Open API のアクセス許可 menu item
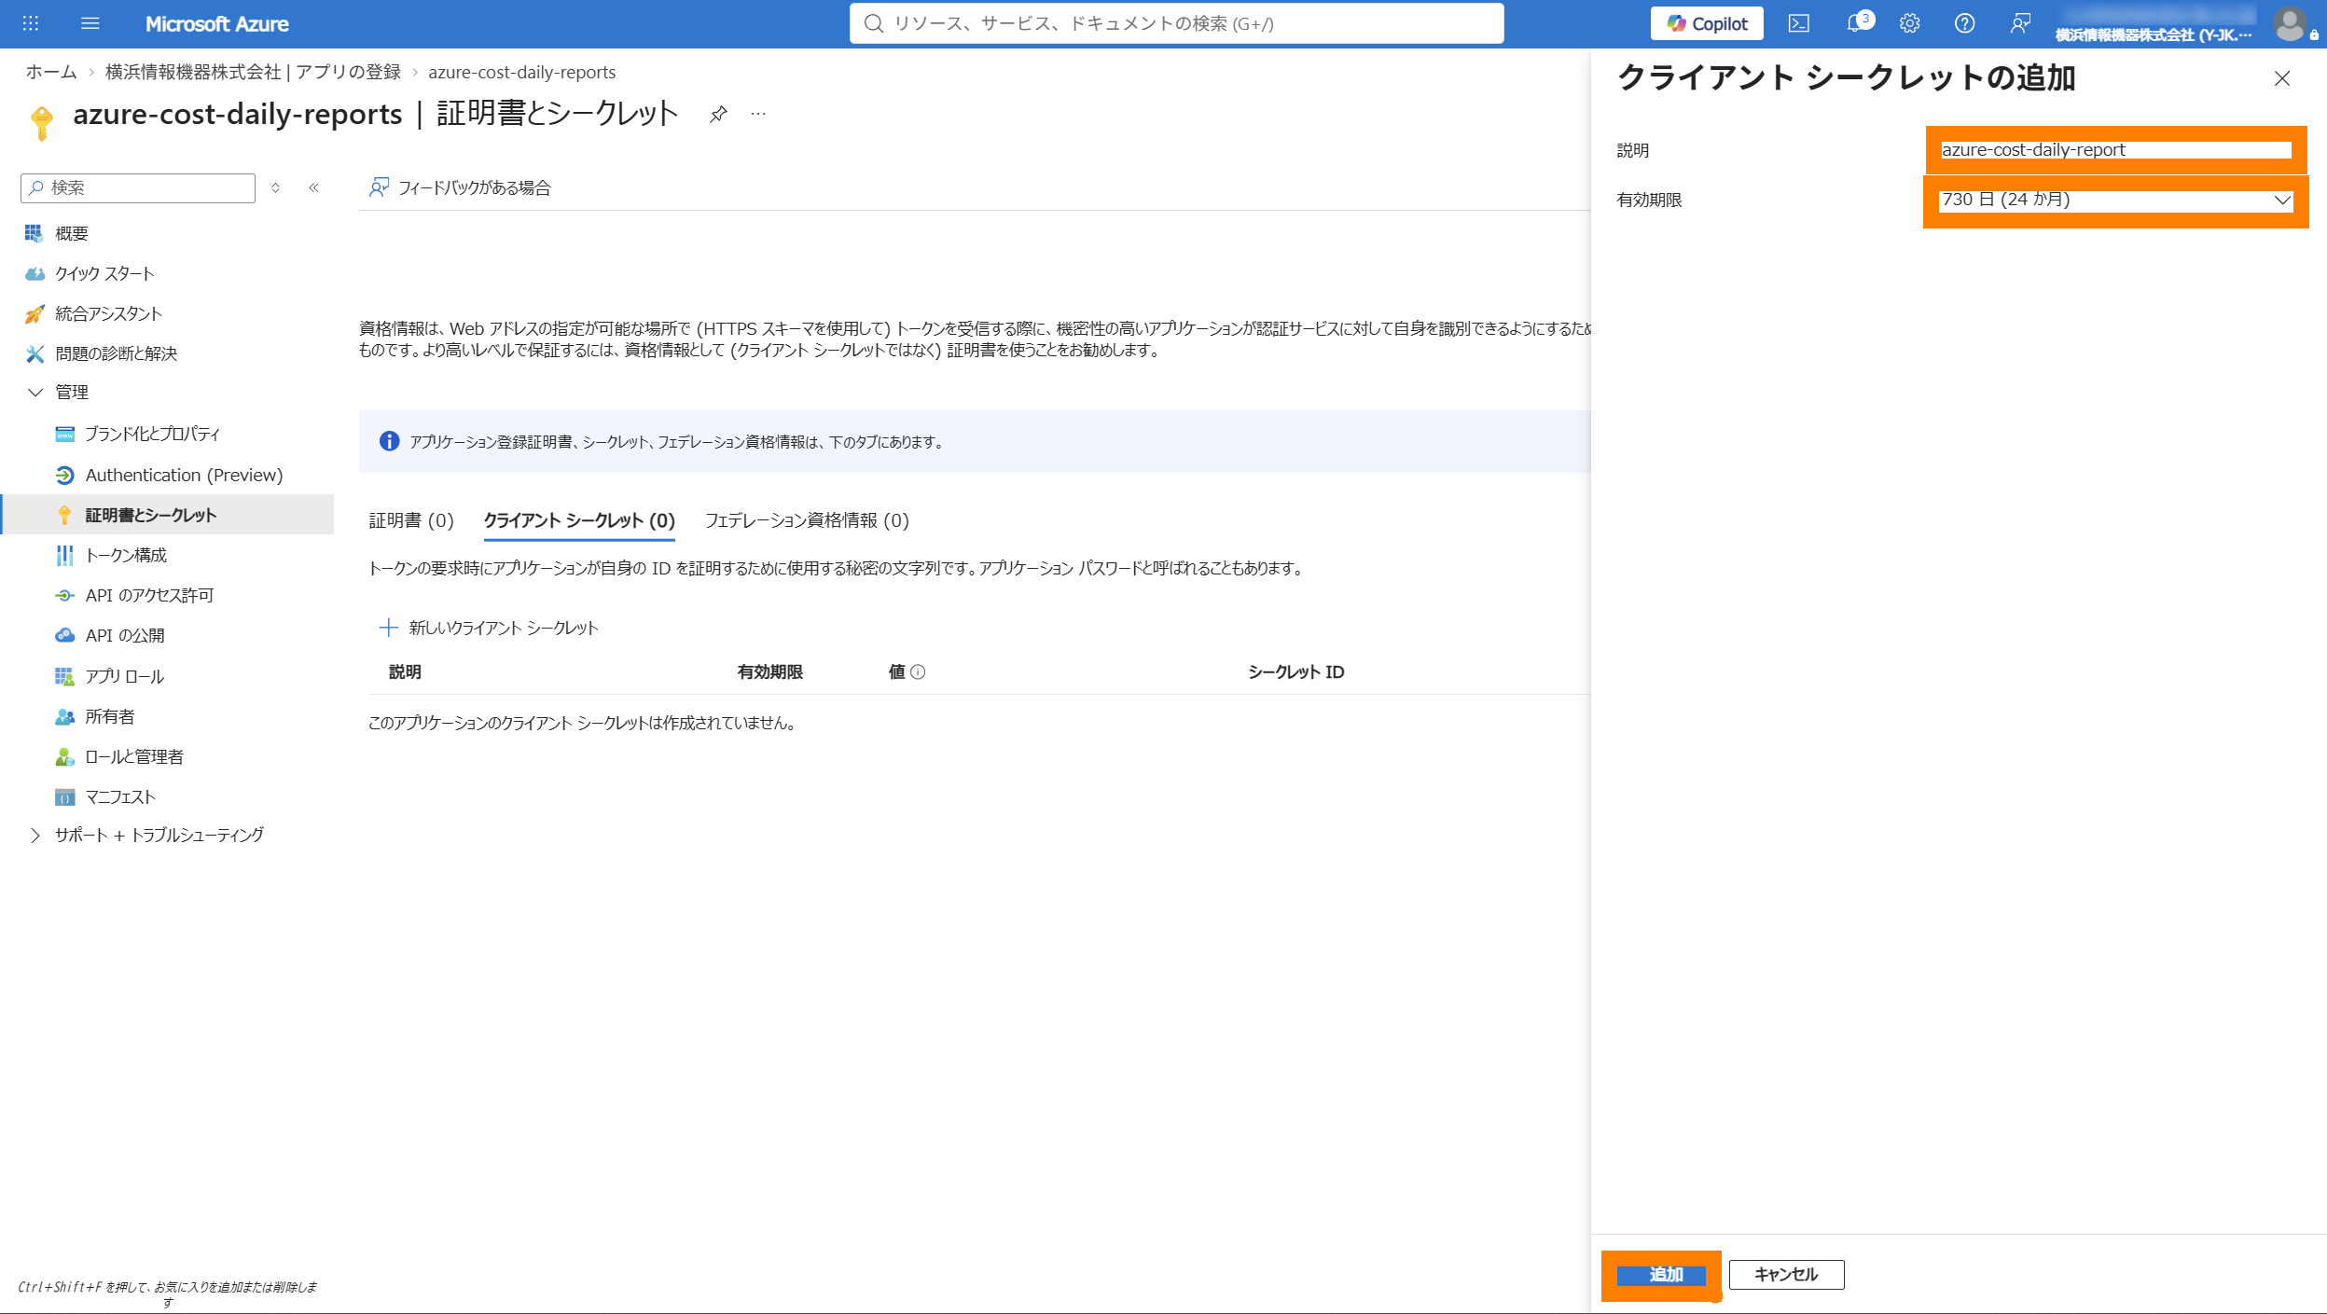 click(x=149, y=595)
